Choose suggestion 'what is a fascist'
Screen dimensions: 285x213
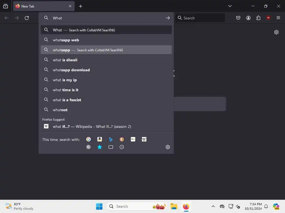tap(106, 100)
